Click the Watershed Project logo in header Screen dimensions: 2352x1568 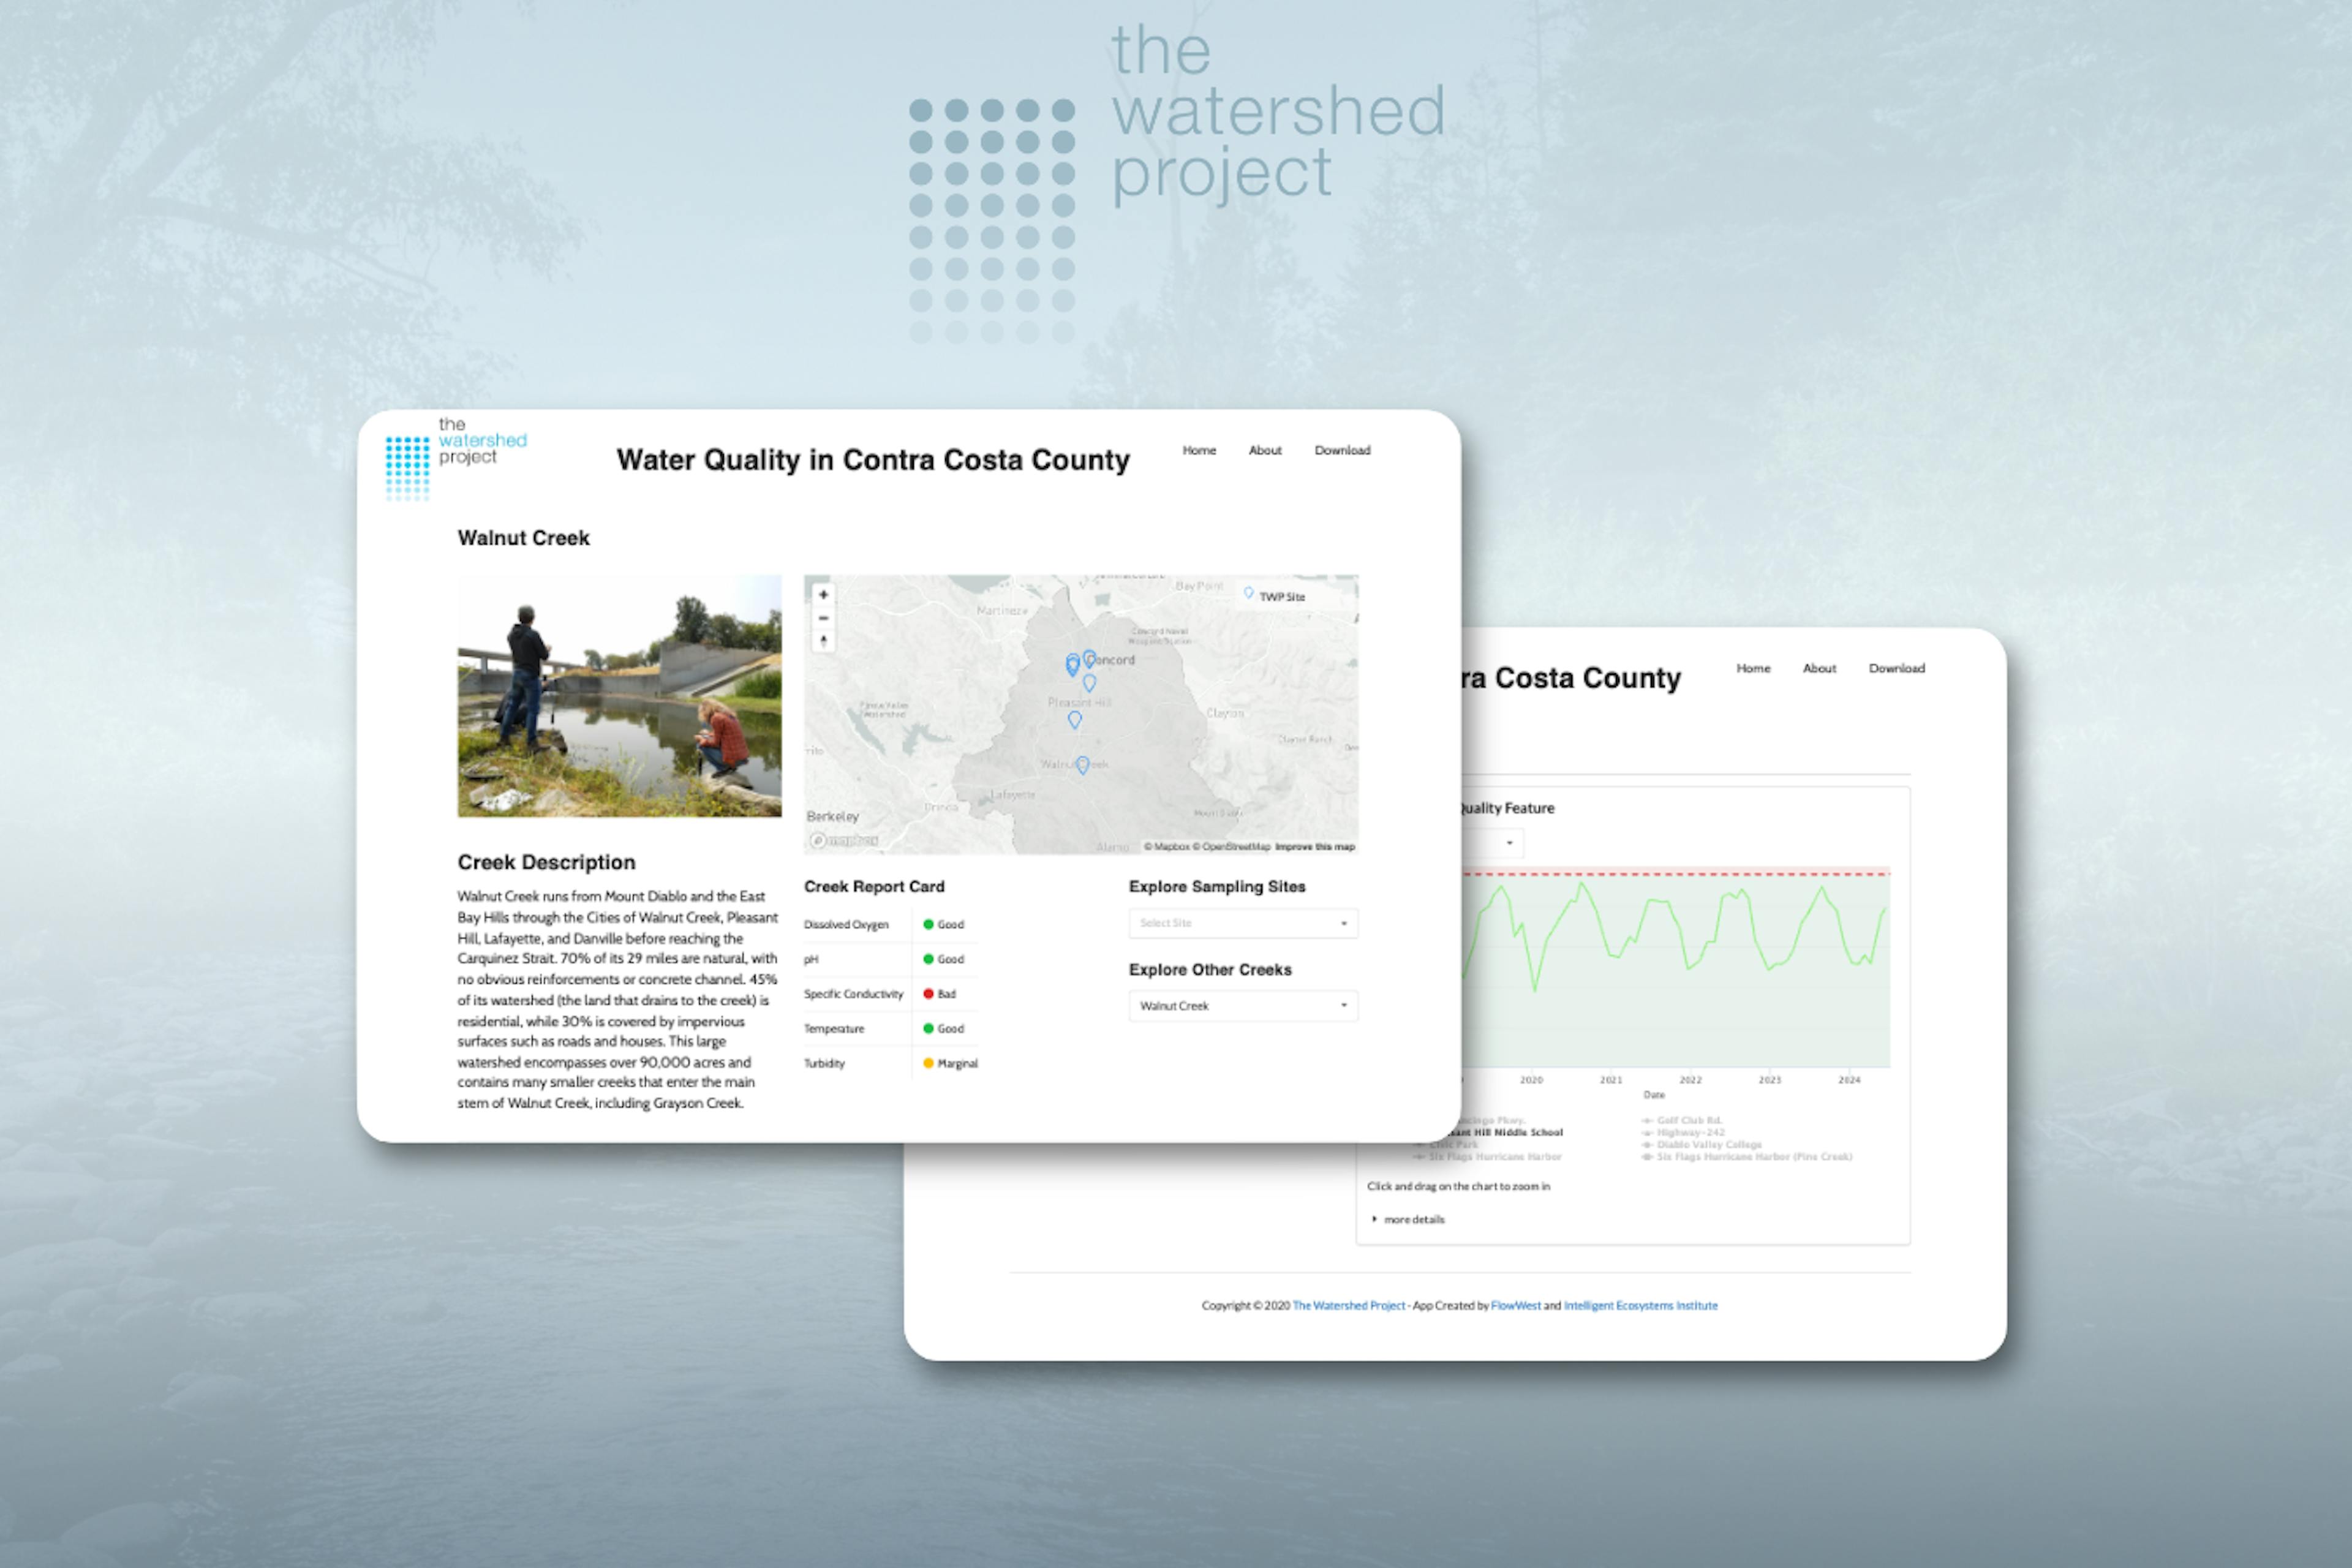click(456, 458)
